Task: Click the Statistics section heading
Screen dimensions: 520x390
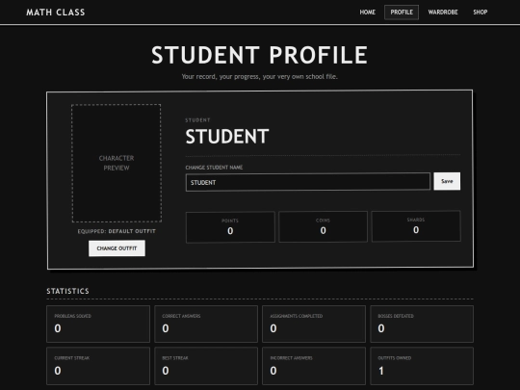Action: (x=67, y=291)
